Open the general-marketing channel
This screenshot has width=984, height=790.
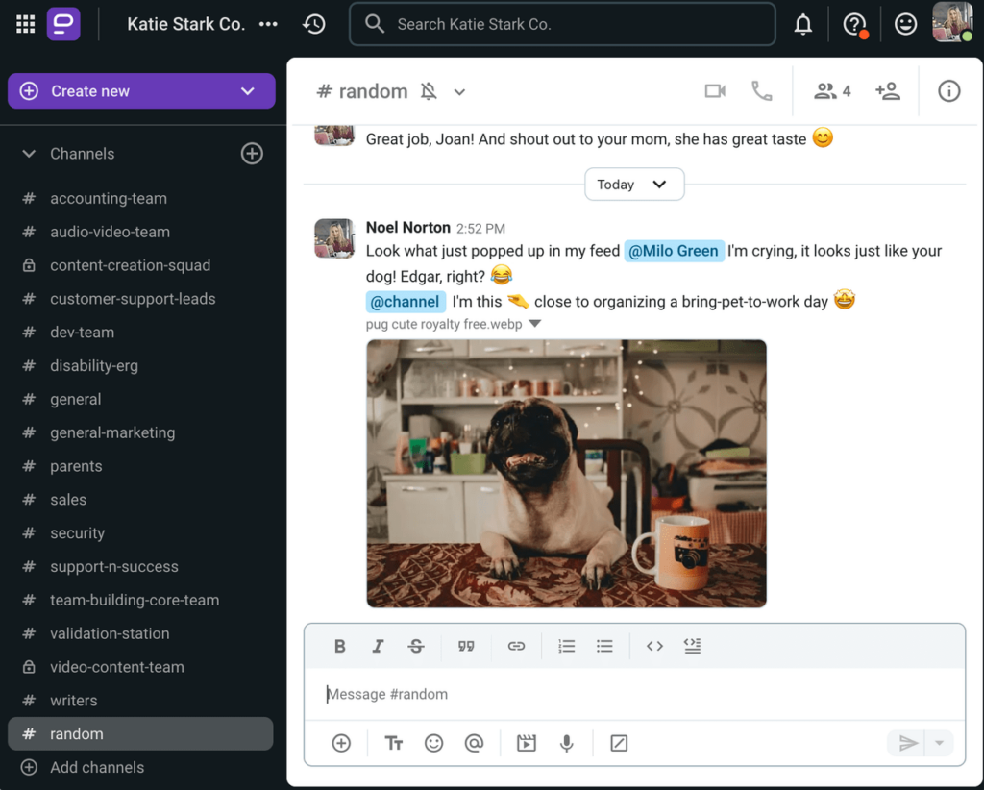pos(112,432)
